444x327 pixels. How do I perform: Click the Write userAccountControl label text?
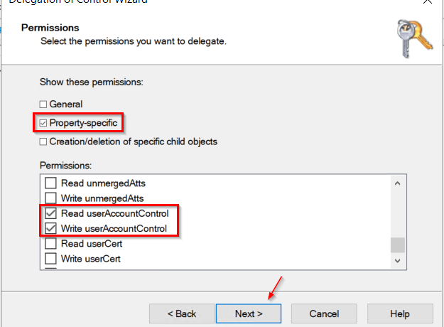(x=114, y=228)
